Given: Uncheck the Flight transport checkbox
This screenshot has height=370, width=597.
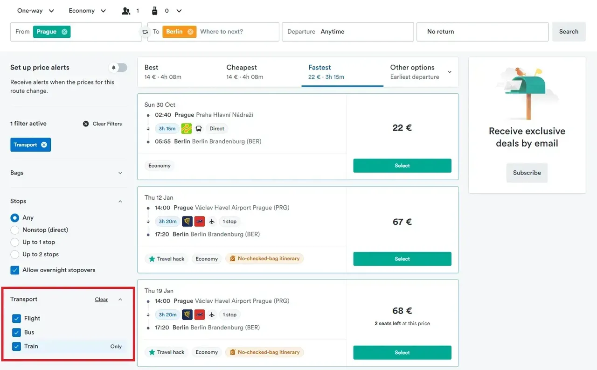Looking at the screenshot, I should (x=17, y=319).
